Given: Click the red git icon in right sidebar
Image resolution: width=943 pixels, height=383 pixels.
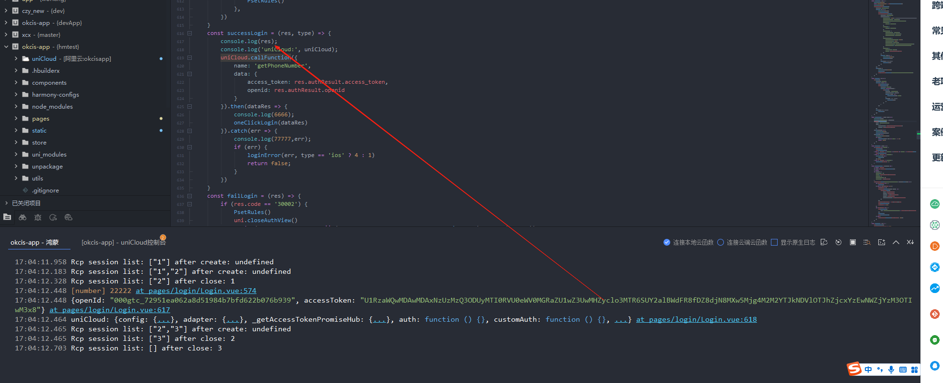Looking at the screenshot, I should 935,314.
